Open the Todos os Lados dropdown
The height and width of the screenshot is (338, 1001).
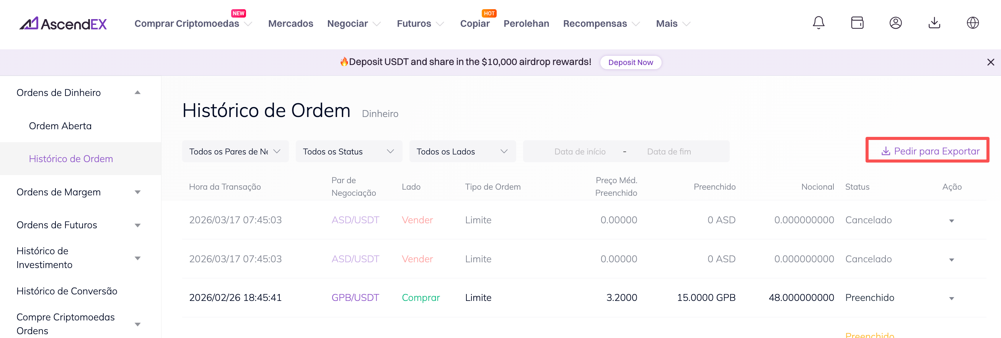(x=462, y=151)
